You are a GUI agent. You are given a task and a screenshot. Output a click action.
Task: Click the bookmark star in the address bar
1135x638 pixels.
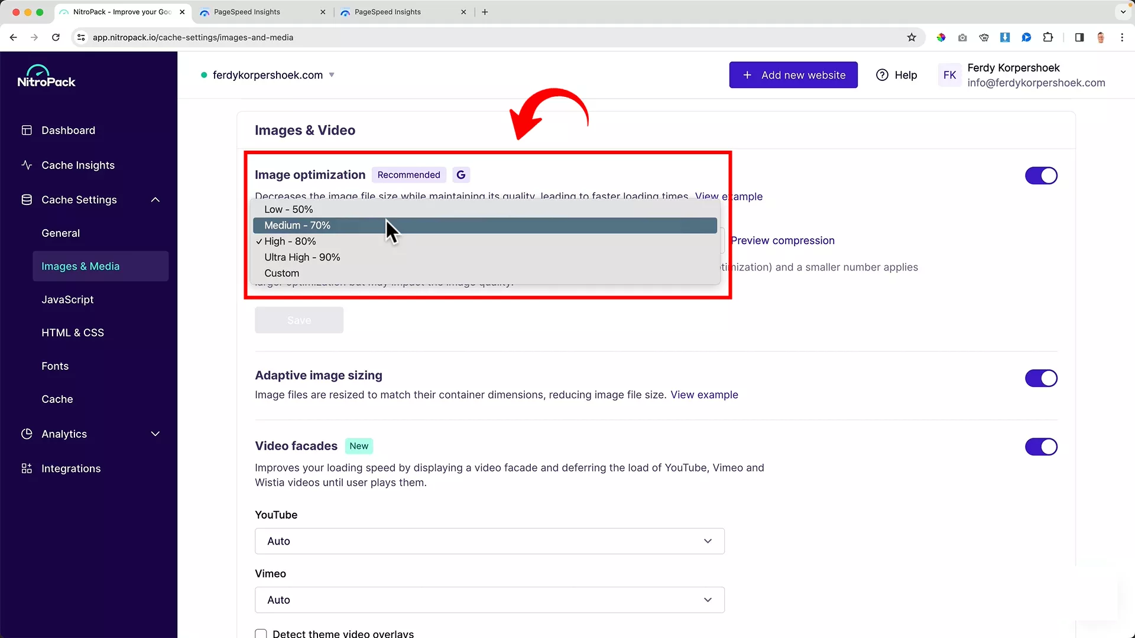coord(912,37)
